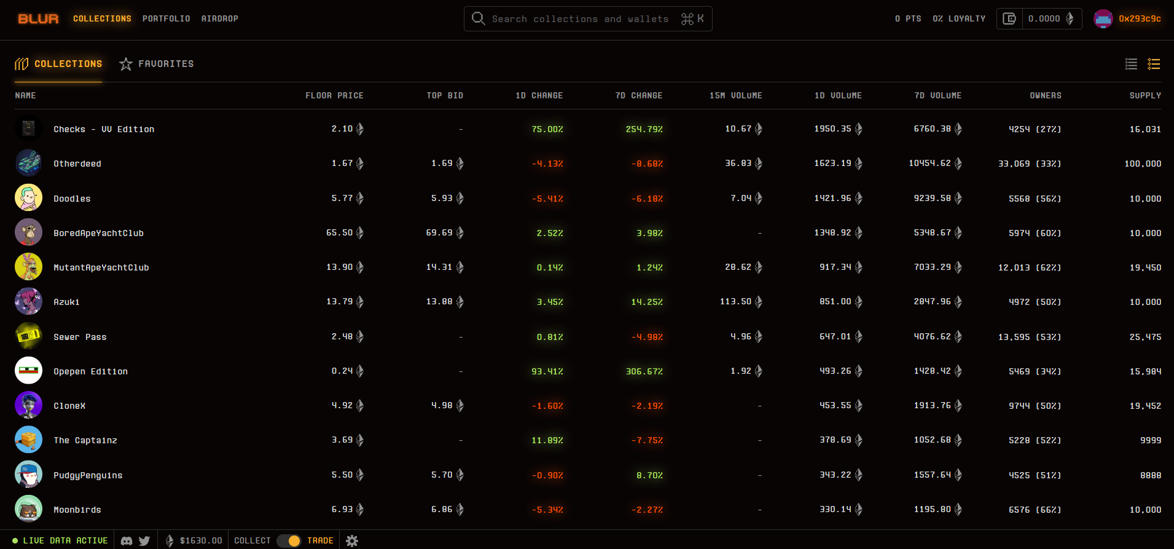Open the Airdrop page
The width and height of the screenshot is (1174, 549).
(219, 19)
